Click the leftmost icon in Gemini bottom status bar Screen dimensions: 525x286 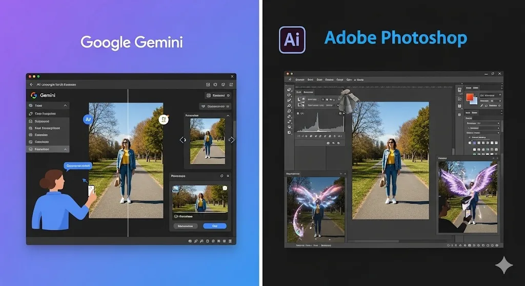point(190,241)
